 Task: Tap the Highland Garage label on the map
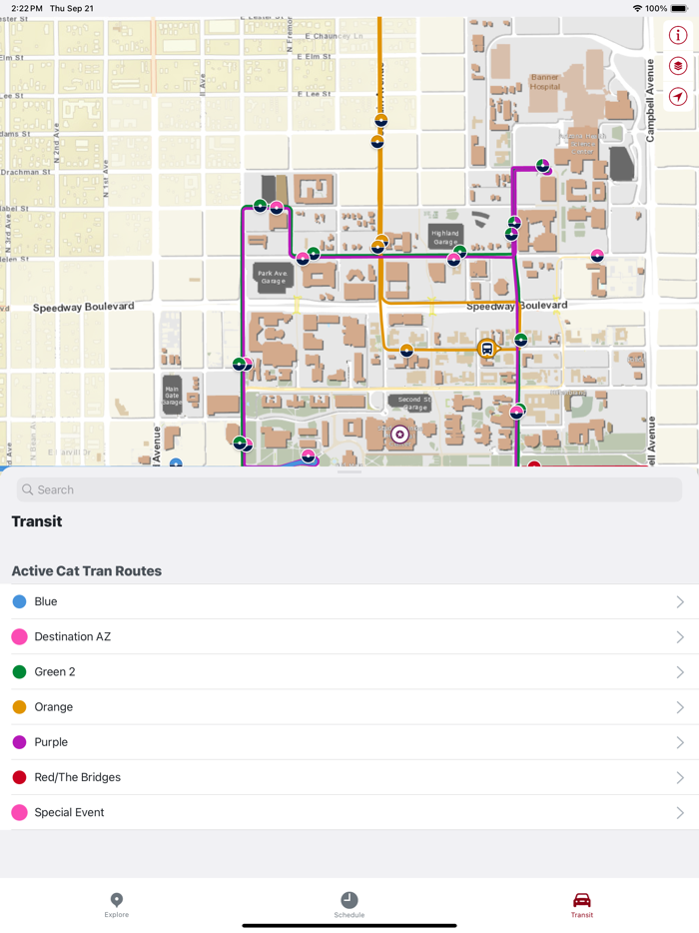(445, 238)
